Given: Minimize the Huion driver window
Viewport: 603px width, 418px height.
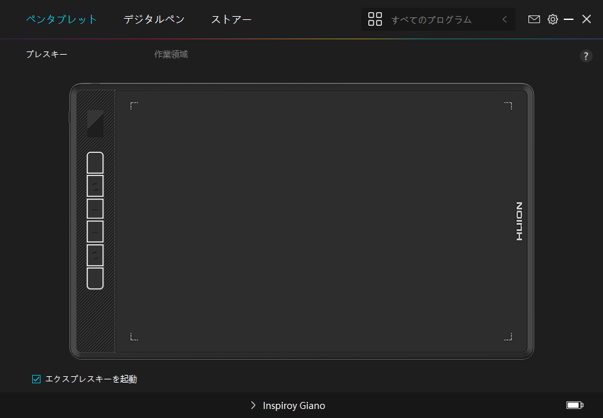Looking at the screenshot, I should 568,19.
